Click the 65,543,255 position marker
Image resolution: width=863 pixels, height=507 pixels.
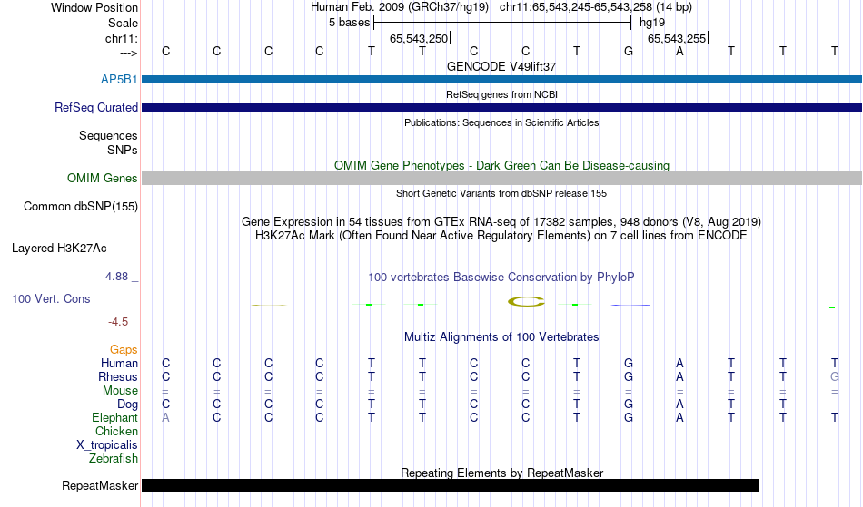click(677, 38)
